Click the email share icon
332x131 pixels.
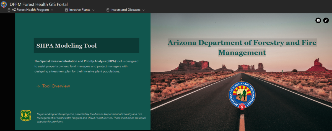(x=318, y=20)
